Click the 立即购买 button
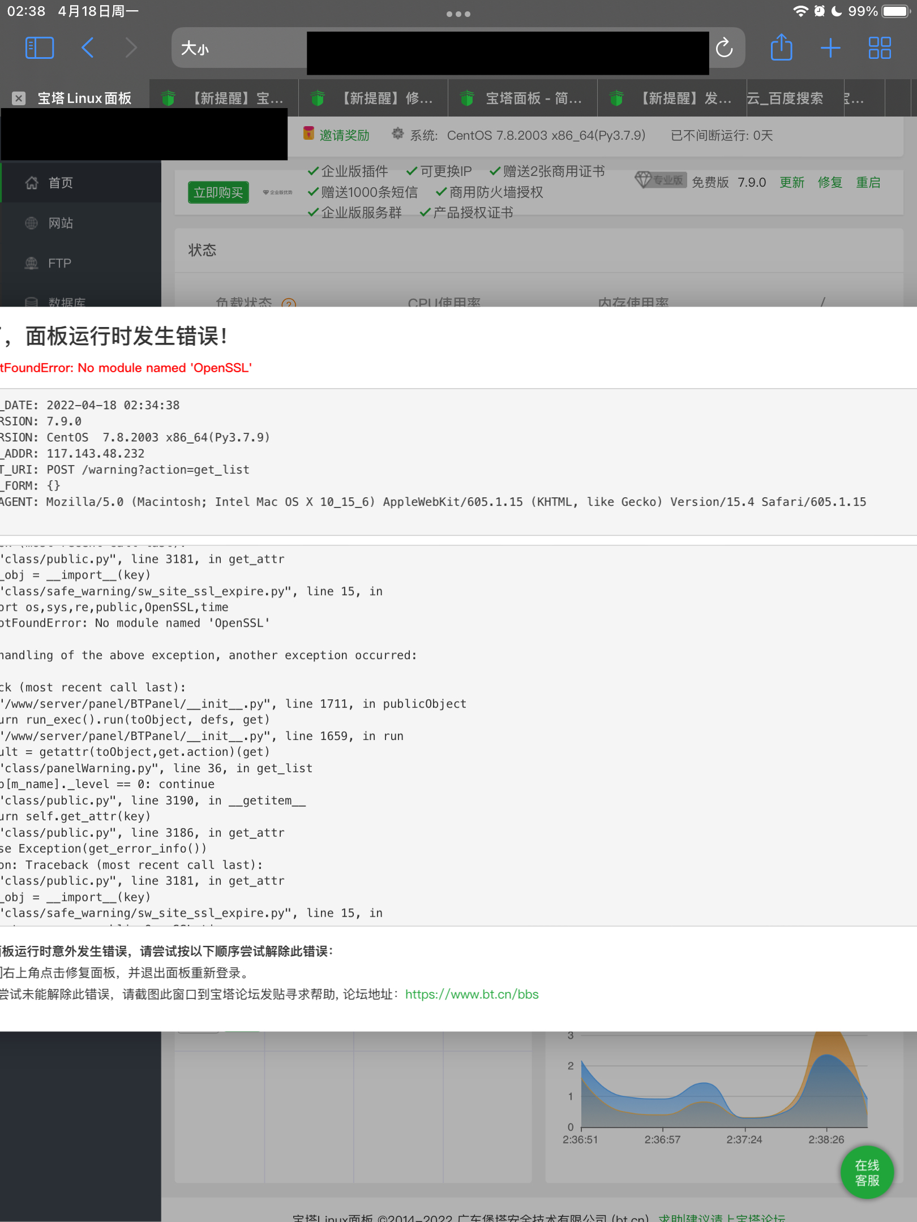The image size is (917, 1222). (x=218, y=192)
